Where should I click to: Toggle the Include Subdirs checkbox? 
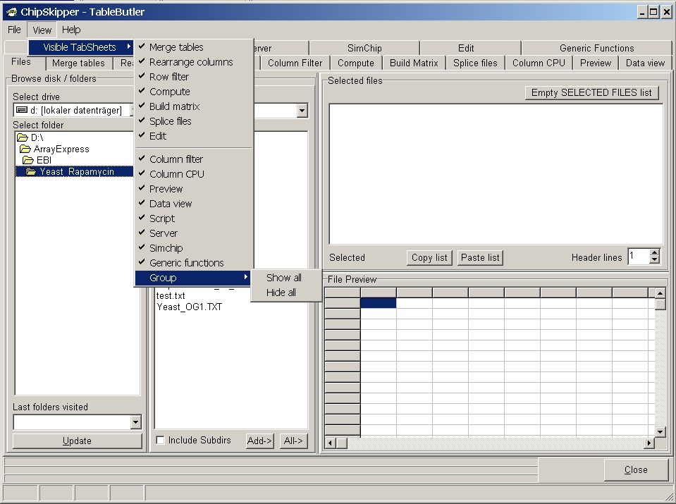[161, 441]
